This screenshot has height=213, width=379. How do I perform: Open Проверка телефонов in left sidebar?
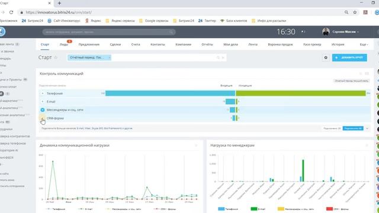(x=13, y=143)
